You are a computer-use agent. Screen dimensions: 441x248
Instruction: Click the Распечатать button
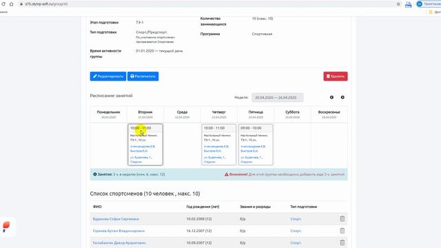pos(143,76)
